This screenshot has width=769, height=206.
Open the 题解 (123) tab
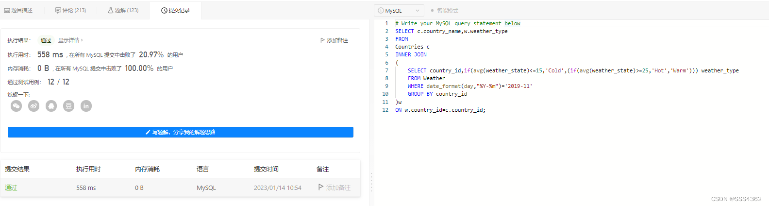[x=123, y=10]
